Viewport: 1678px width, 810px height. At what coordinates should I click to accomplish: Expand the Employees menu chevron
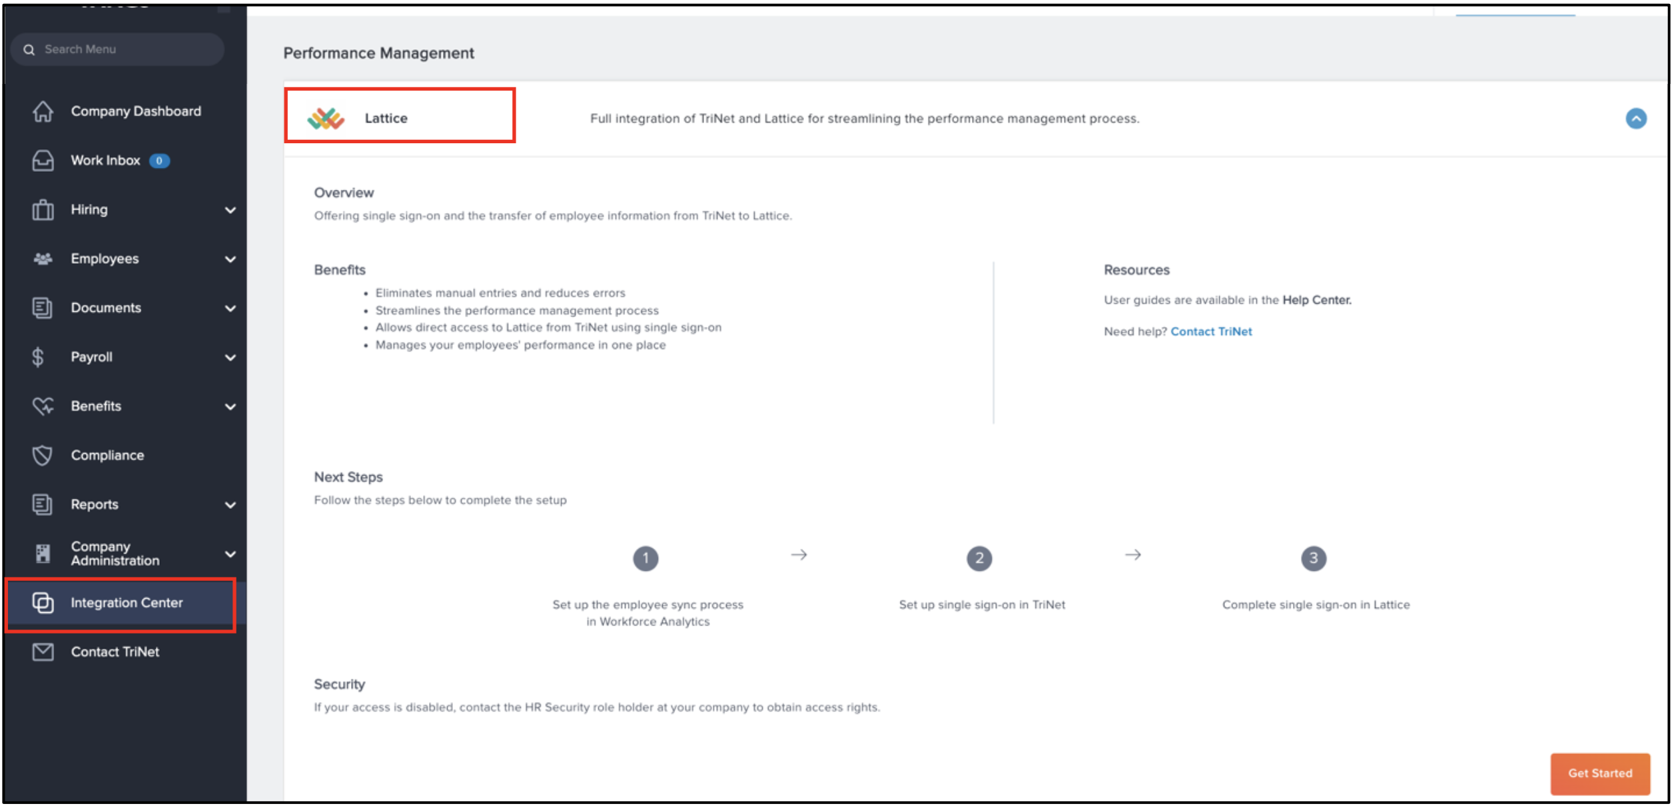[230, 259]
